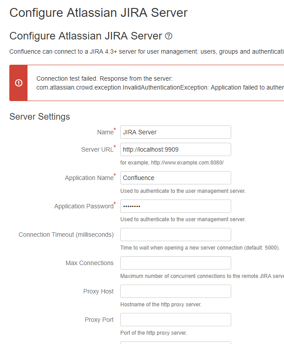This screenshot has width=284, height=344.
Task: Click the "Hostname of the http proxy server." hint
Action: tap(161, 305)
